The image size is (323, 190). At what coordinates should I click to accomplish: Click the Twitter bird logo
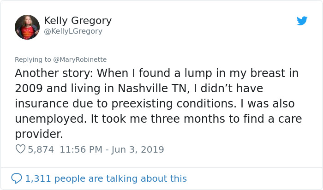(302, 21)
